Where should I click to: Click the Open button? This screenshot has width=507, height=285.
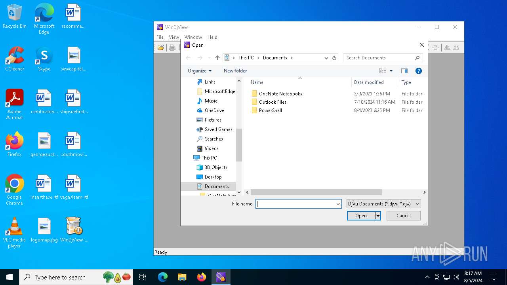click(x=361, y=216)
